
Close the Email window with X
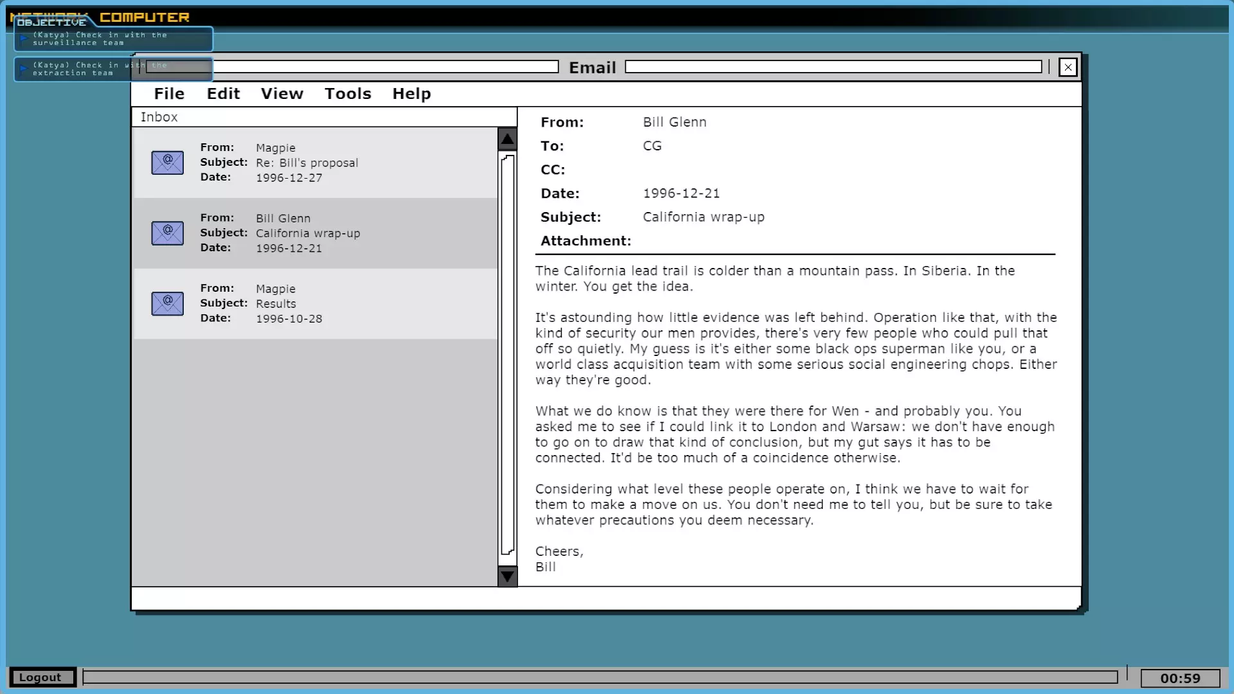[x=1068, y=67]
